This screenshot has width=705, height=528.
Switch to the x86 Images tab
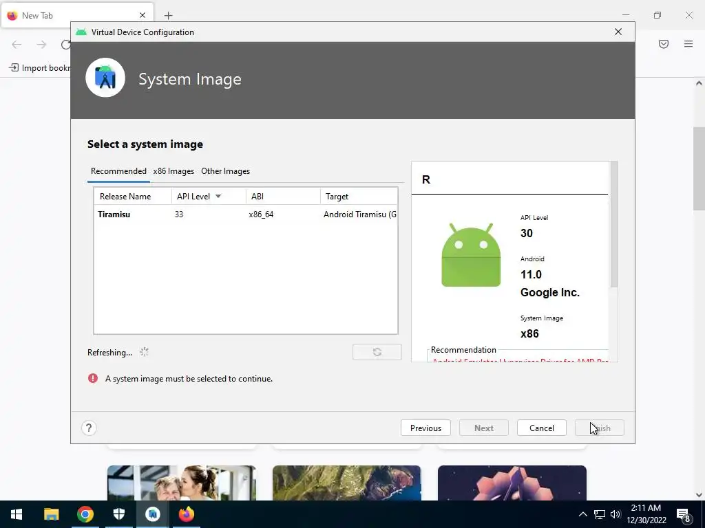tap(173, 171)
